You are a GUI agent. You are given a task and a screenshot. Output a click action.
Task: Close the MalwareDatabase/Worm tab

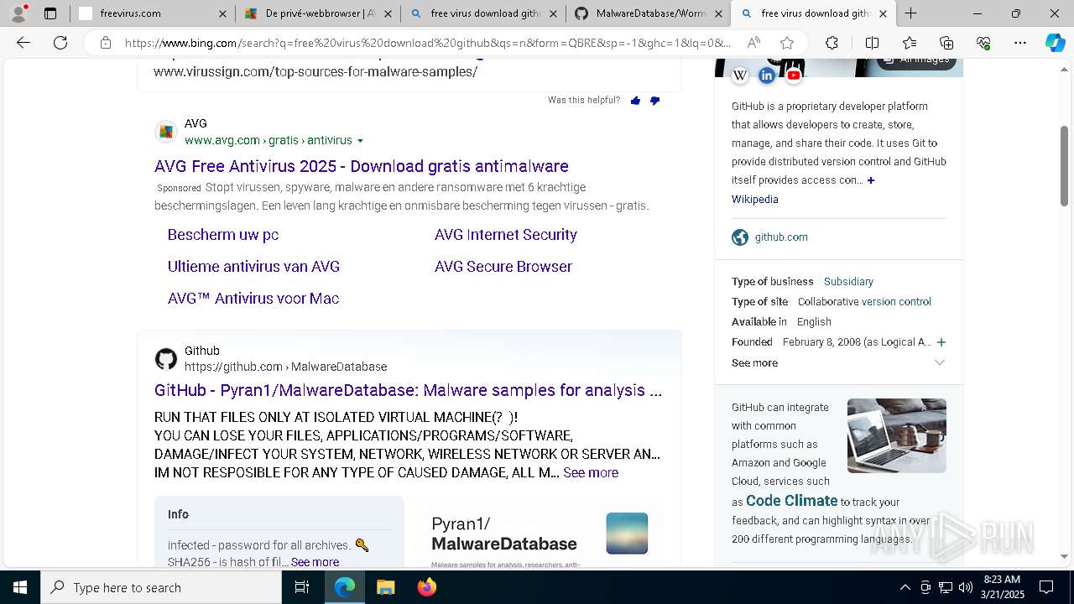click(x=717, y=13)
